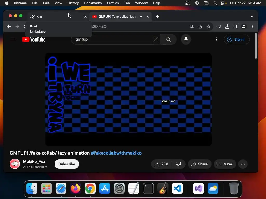Start voice search with the microphone
266x199 pixels.
point(186,39)
